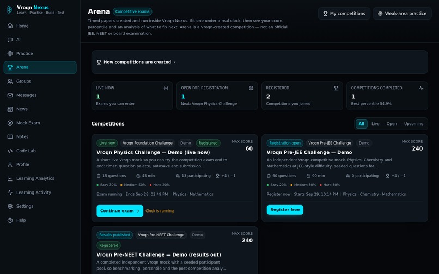Go to Practice section

[40, 53]
